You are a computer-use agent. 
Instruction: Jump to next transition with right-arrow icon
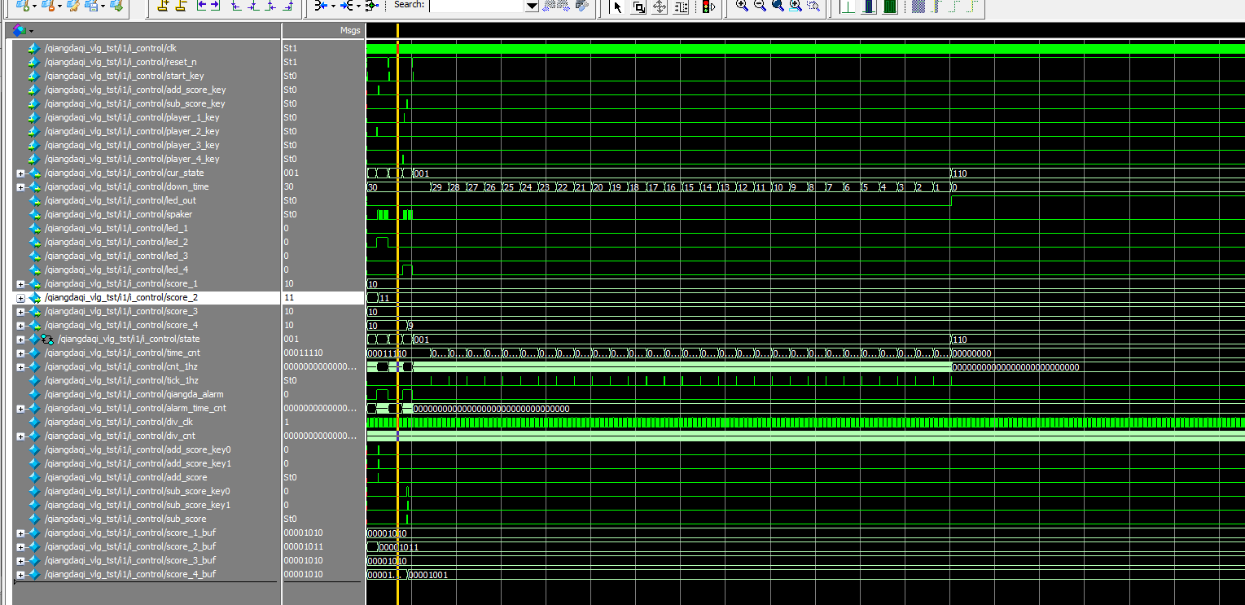click(x=215, y=6)
